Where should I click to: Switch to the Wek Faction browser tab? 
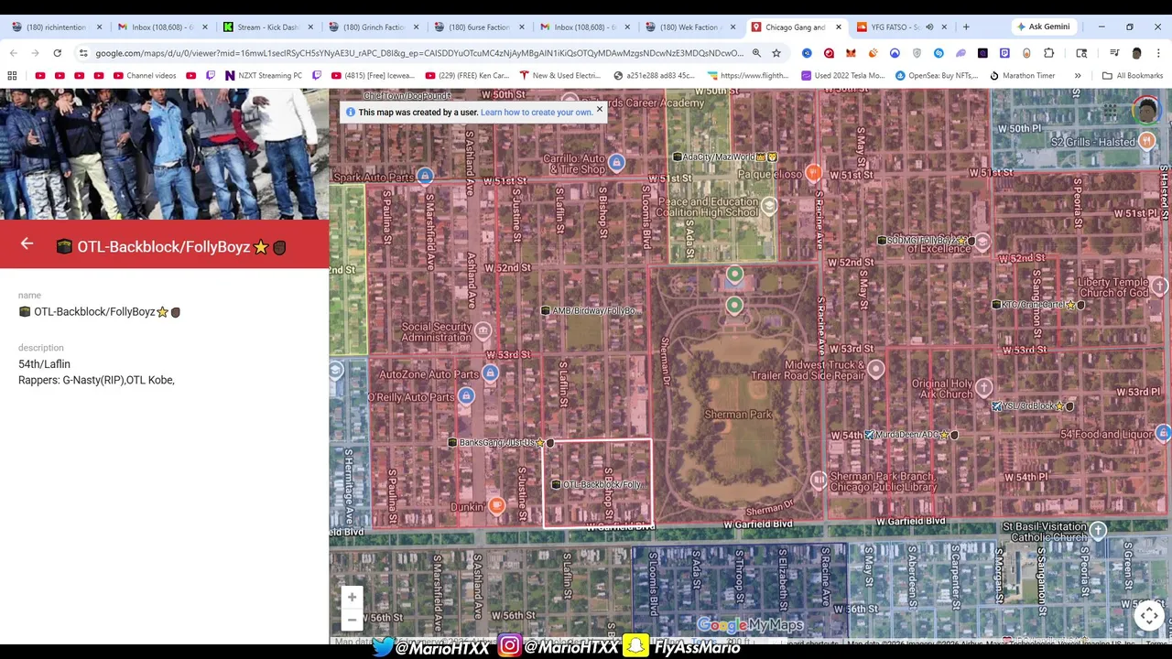point(690,27)
